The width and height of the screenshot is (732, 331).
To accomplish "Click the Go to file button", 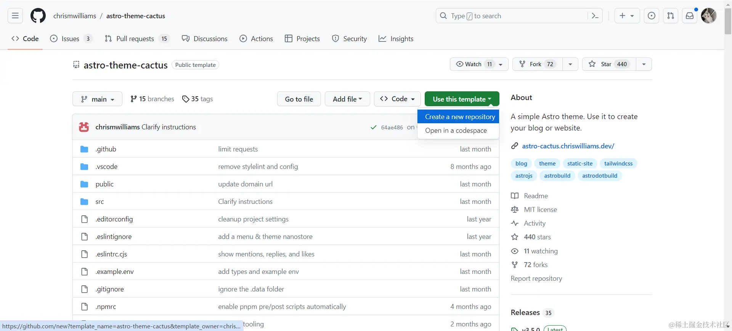I will click(x=299, y=99).
